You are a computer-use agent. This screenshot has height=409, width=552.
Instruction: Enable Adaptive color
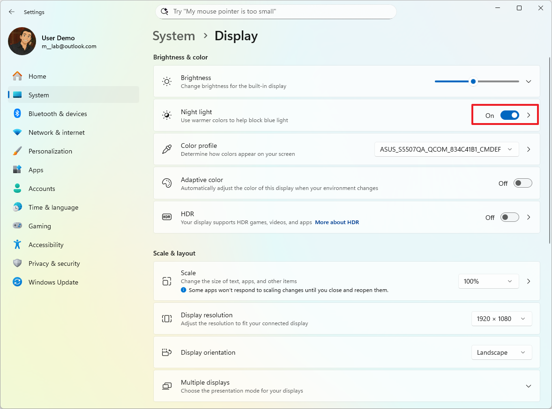coord(522,183)
